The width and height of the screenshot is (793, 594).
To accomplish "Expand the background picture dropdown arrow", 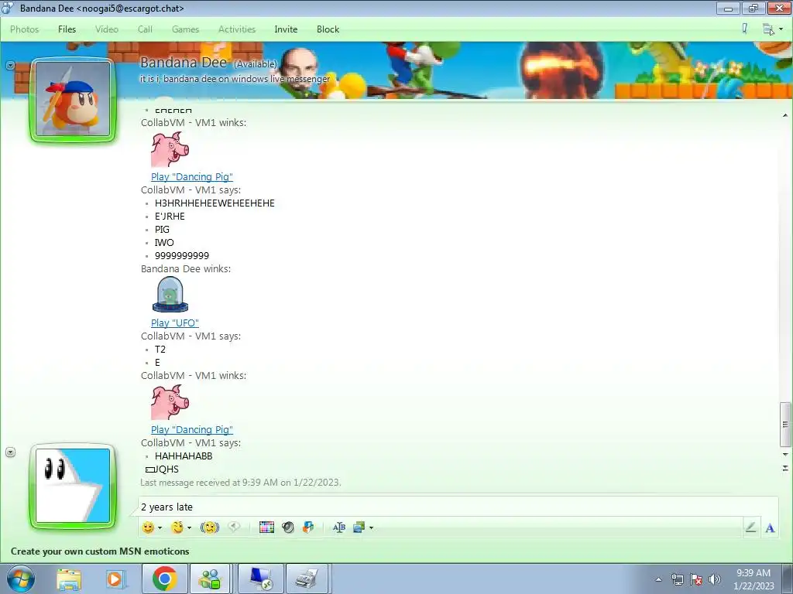I will 371,527.
